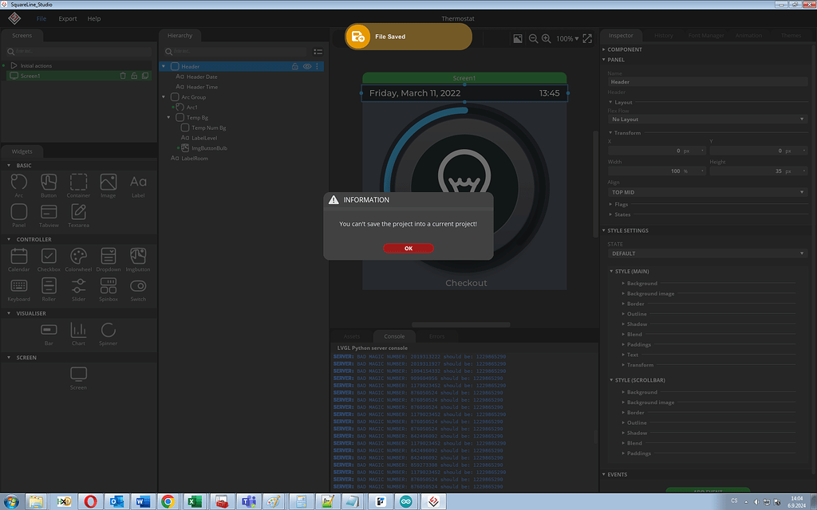Add the Spinbox widget
This screenshot has height=510, width=817.
tap(109, 289)
